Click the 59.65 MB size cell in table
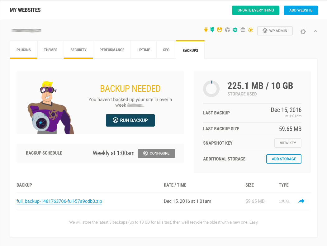The height and width of the screenshot is (246, 327). click(255, 201)
